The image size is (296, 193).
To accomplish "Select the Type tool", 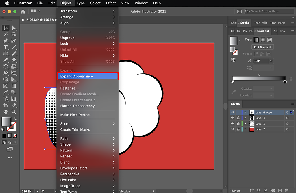I will 5,47.
